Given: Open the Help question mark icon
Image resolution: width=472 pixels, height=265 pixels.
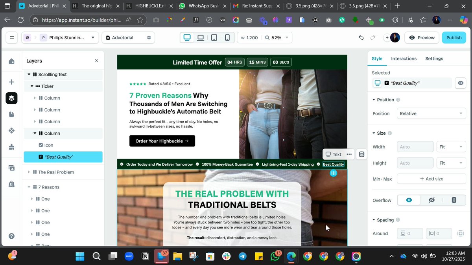Looking at the screenshot, I should 11,236.
